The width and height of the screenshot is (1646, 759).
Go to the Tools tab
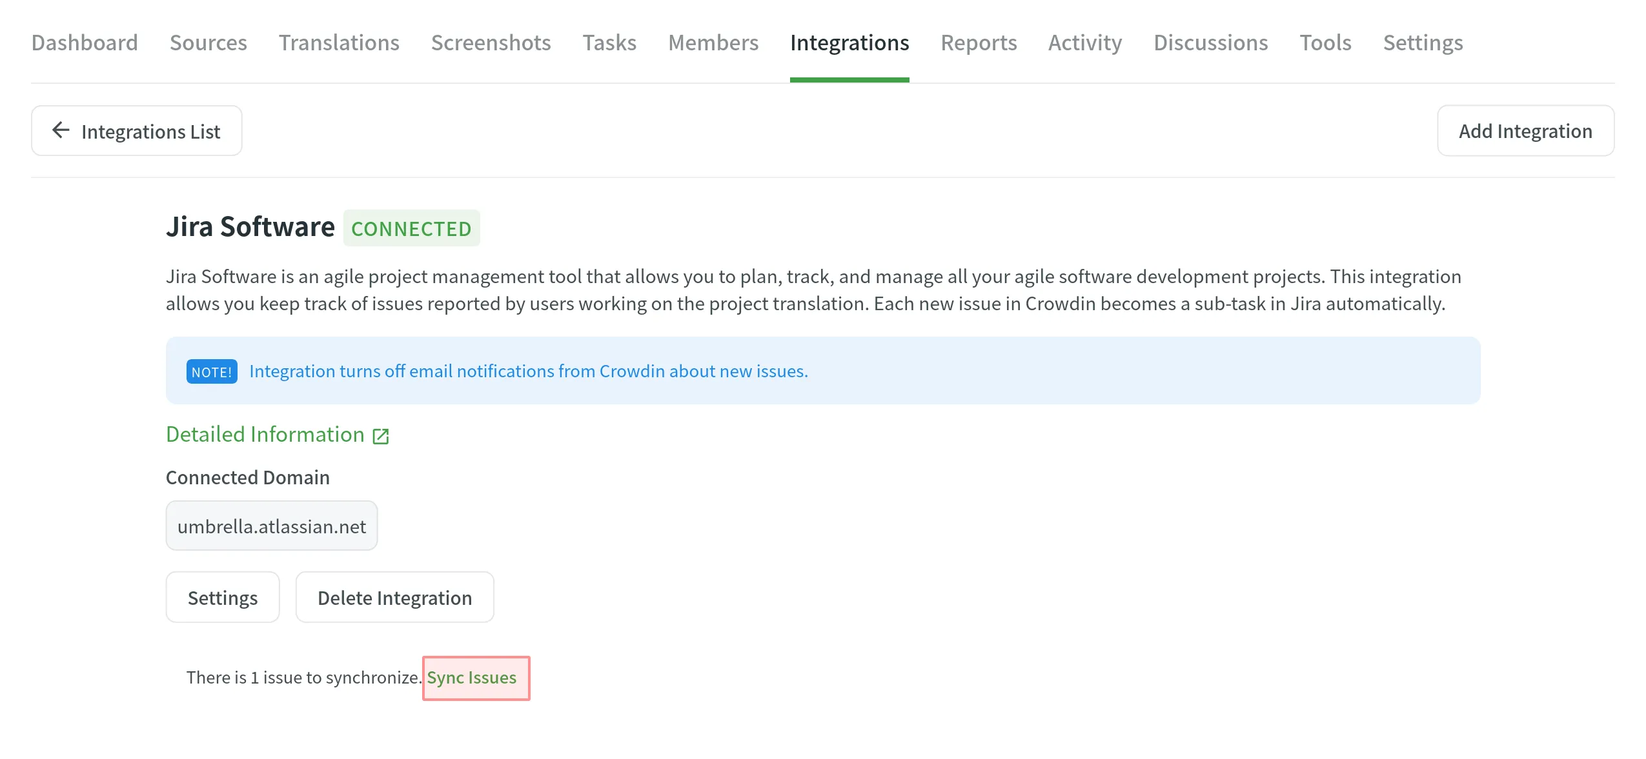(1325, 43)
